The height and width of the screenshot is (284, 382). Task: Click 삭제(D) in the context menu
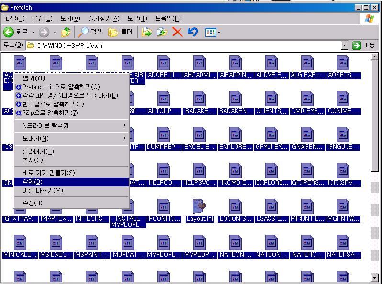(71, 182)
